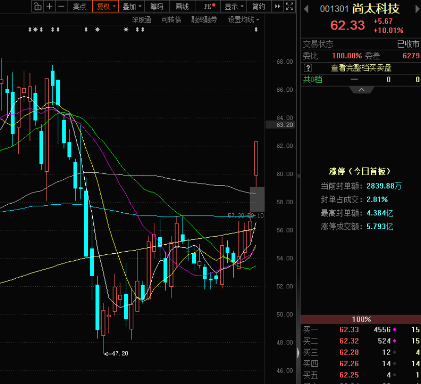Image resolution: width=421 pixels, height=384 pixels.
Task: Click the stock title 001301 尚太科技
Action: coord(360,9)
